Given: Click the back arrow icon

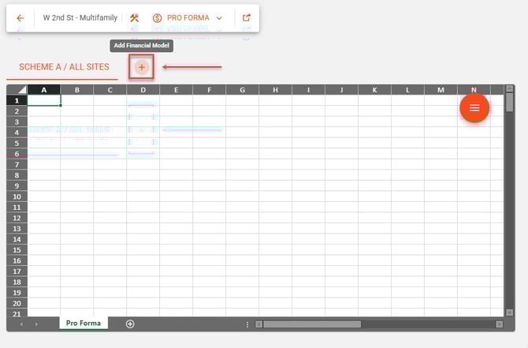Looking at the screenshot, I should (x=20, y=17).
